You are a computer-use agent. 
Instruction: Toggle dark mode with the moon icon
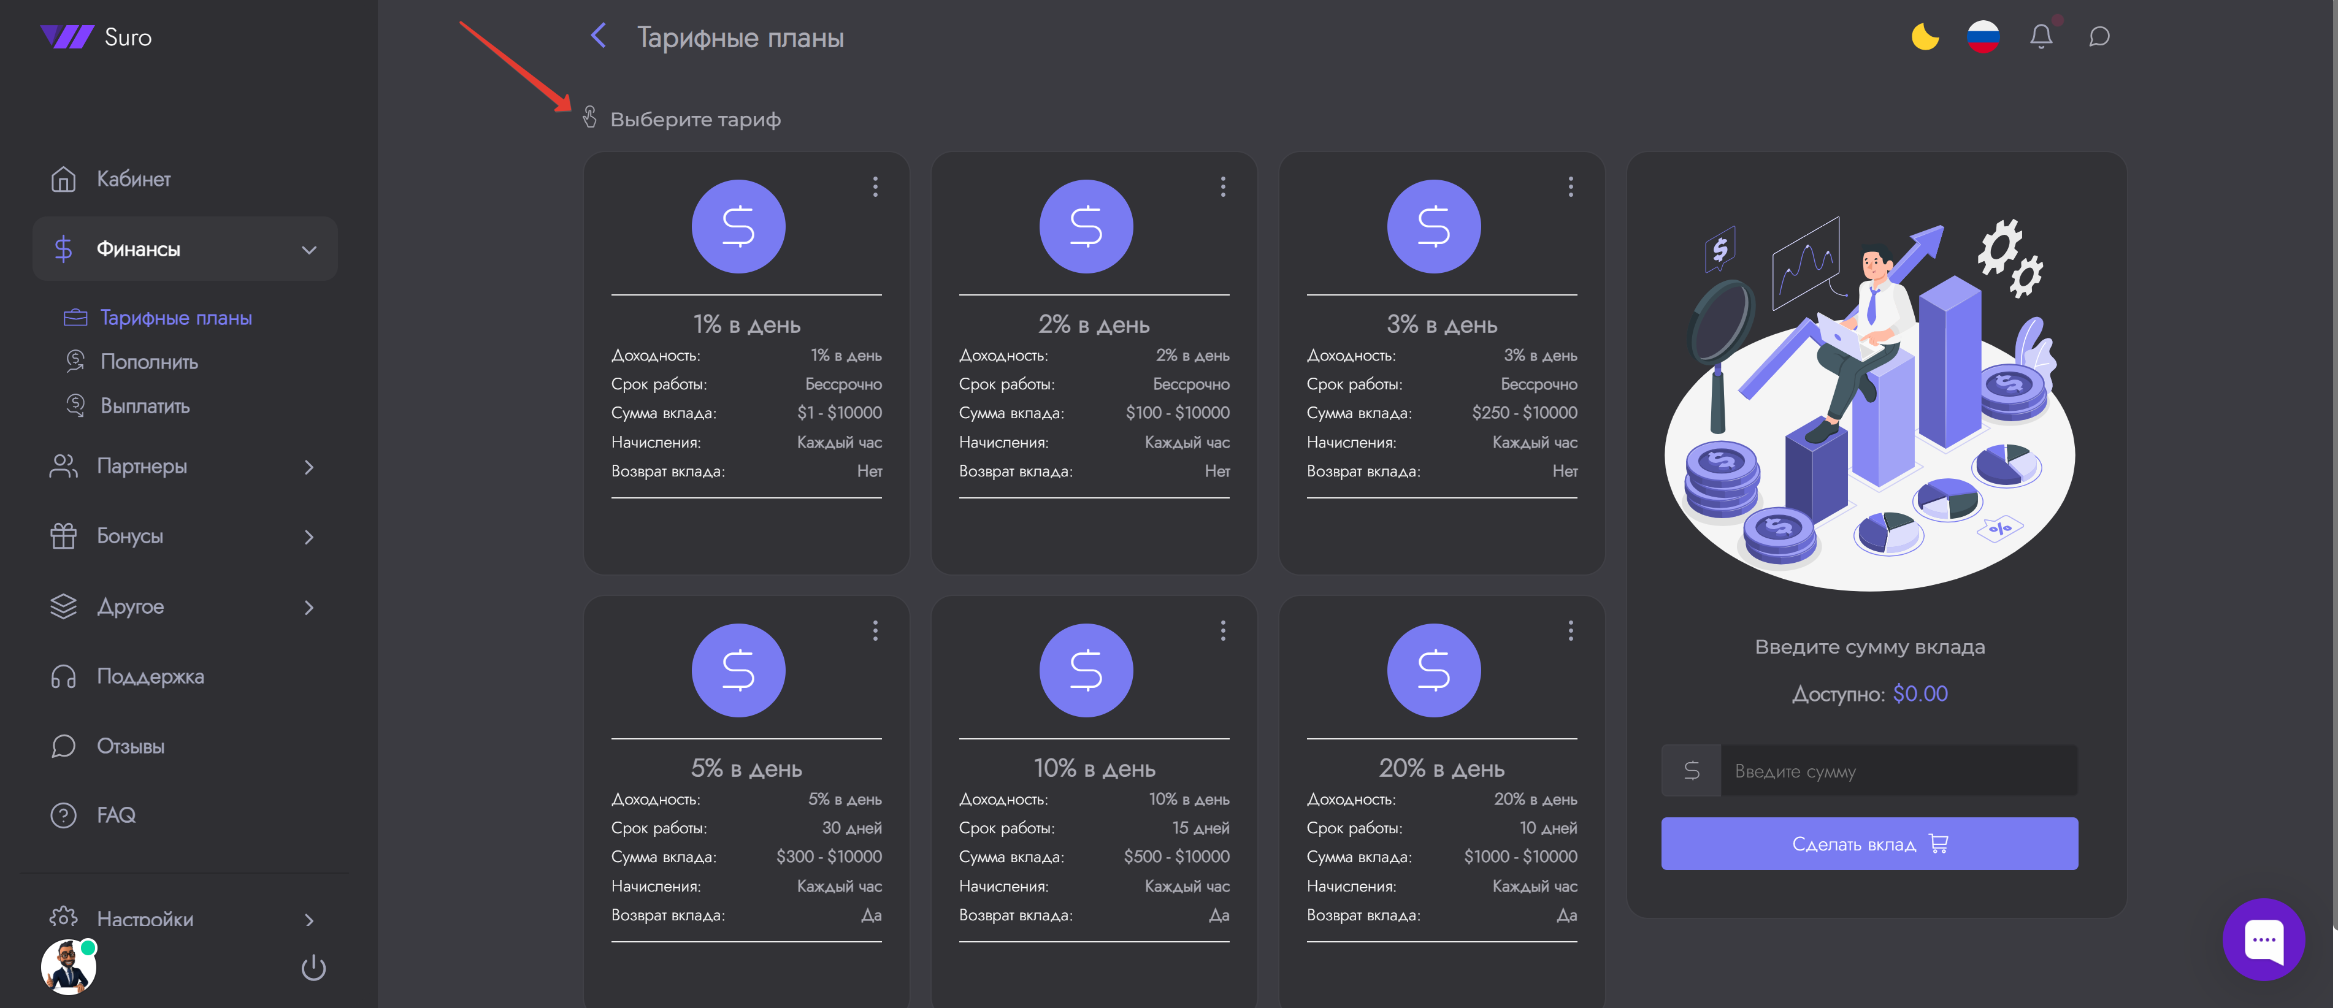tap(1924, 36)
